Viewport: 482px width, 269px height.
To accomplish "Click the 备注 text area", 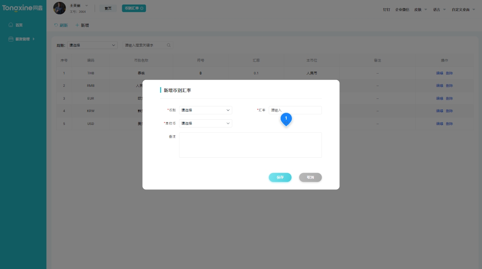I will pos(250,145).
